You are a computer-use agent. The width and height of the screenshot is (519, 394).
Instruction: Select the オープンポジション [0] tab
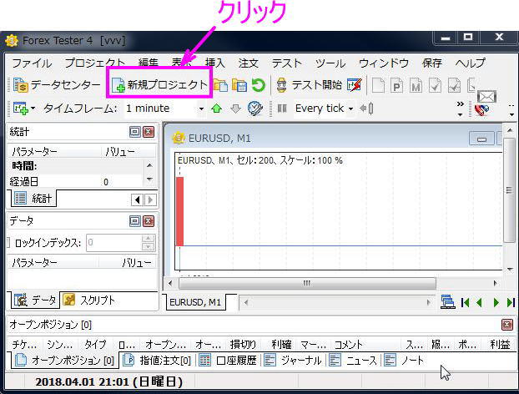[x=65, y=361]
